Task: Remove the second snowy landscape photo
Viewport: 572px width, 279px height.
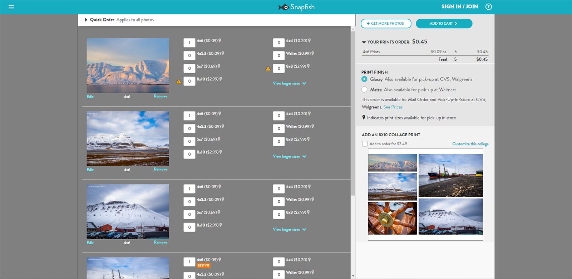Action: pyautogui.click(x=161, y=169)
